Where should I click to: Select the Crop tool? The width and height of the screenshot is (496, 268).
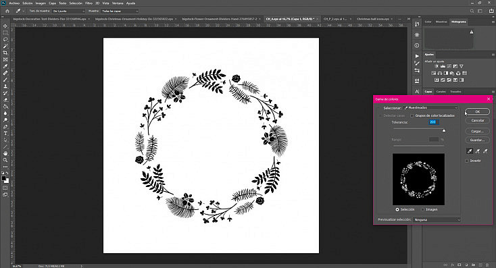coord(5,53)
